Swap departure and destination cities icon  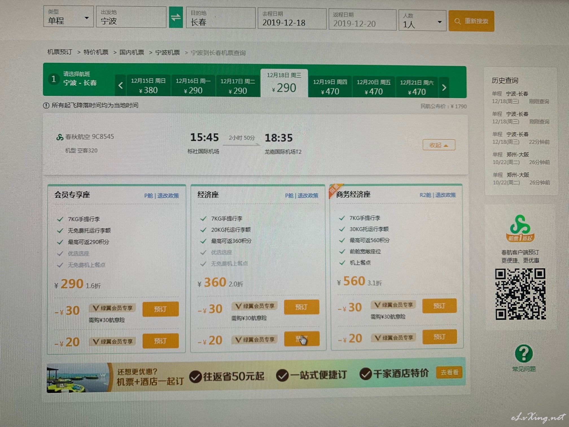click(176, 18)
